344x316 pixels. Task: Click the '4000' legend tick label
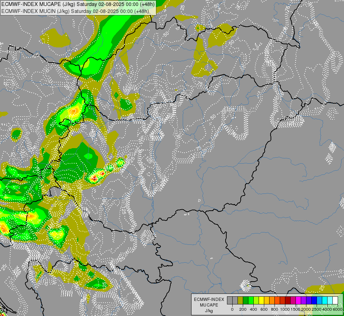point(327,309)
